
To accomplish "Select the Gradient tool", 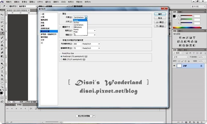I will point(2,56).
